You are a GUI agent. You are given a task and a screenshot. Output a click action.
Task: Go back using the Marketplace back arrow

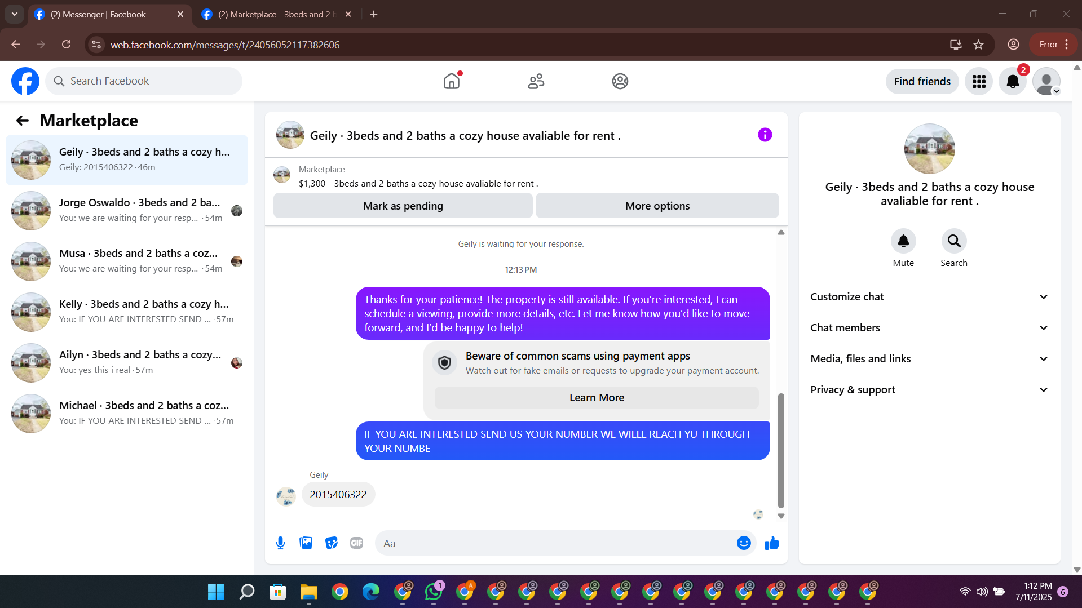tap(23, 121)
